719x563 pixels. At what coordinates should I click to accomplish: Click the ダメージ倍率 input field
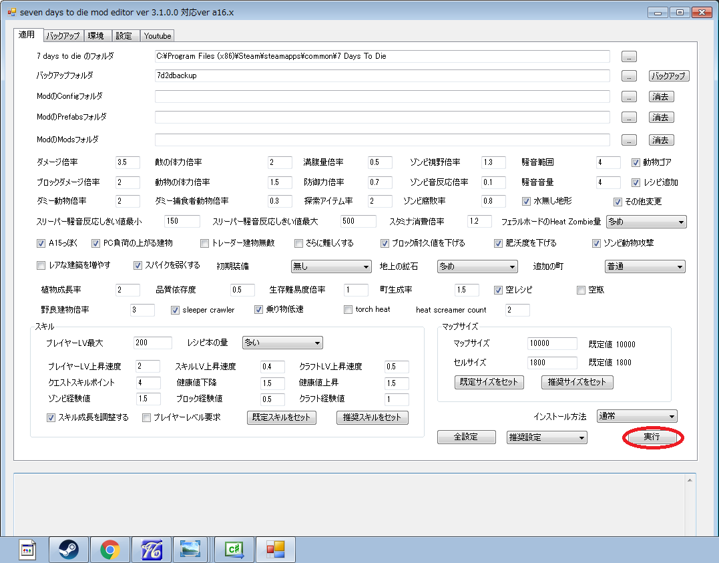pos(128,162)
